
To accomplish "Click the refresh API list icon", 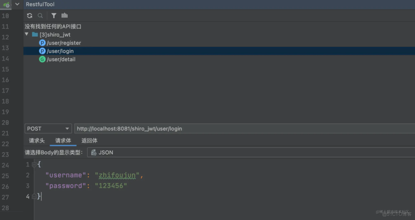I will [29, 15].
